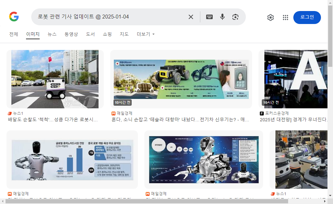Image resolution: width=333 pixels, height=204 pixels.
Task: Open the 도서 tab
Action: click(x=90, y=34)
